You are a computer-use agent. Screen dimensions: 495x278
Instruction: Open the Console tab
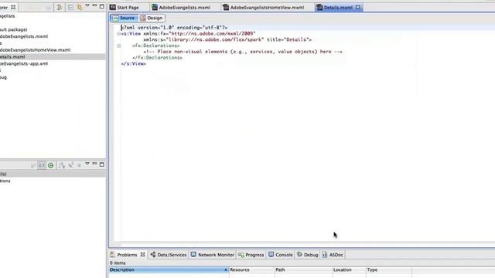click(280, 255)
